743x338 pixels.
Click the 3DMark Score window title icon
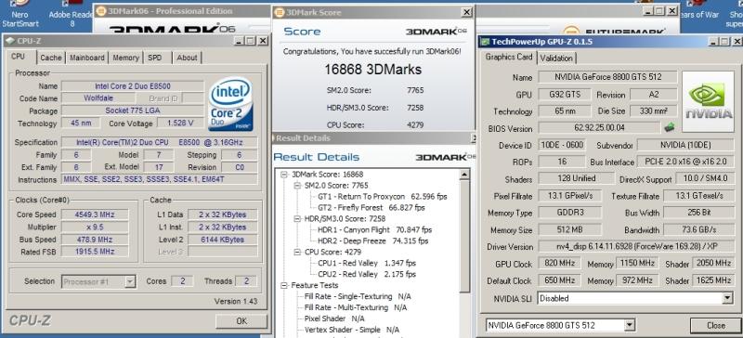(x=280, y=13)
